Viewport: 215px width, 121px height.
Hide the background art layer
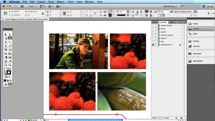[153, 45]
